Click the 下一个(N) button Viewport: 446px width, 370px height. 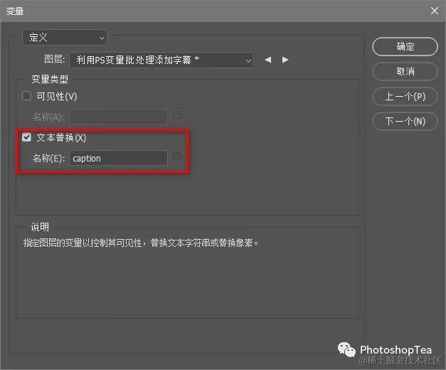pos(405,122)
